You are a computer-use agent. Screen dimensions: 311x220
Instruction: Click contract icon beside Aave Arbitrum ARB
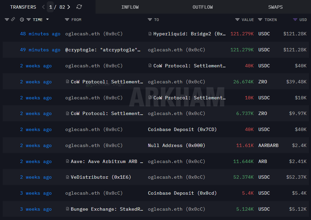coord(67,161)
